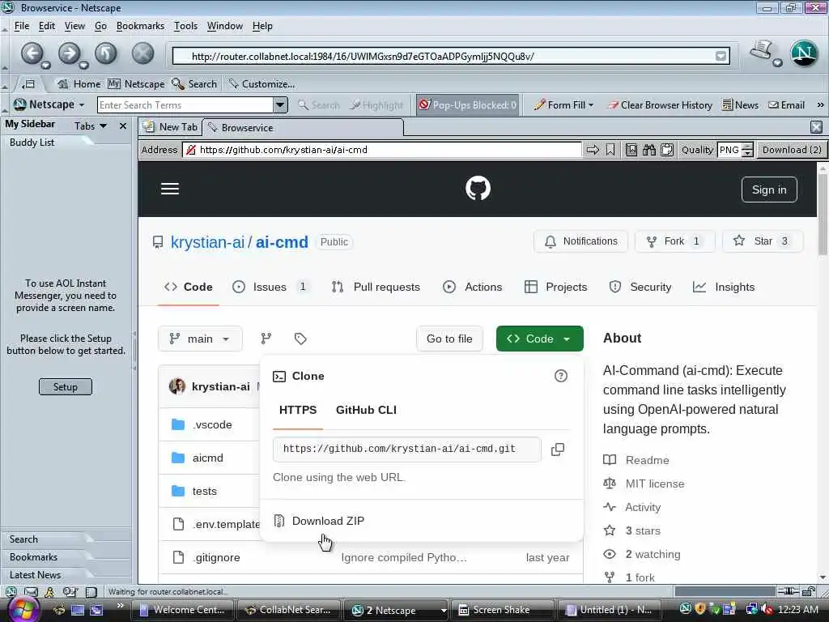Click the Notifications button
This screenshot has height=622, width=829.
tap(580, 241)
